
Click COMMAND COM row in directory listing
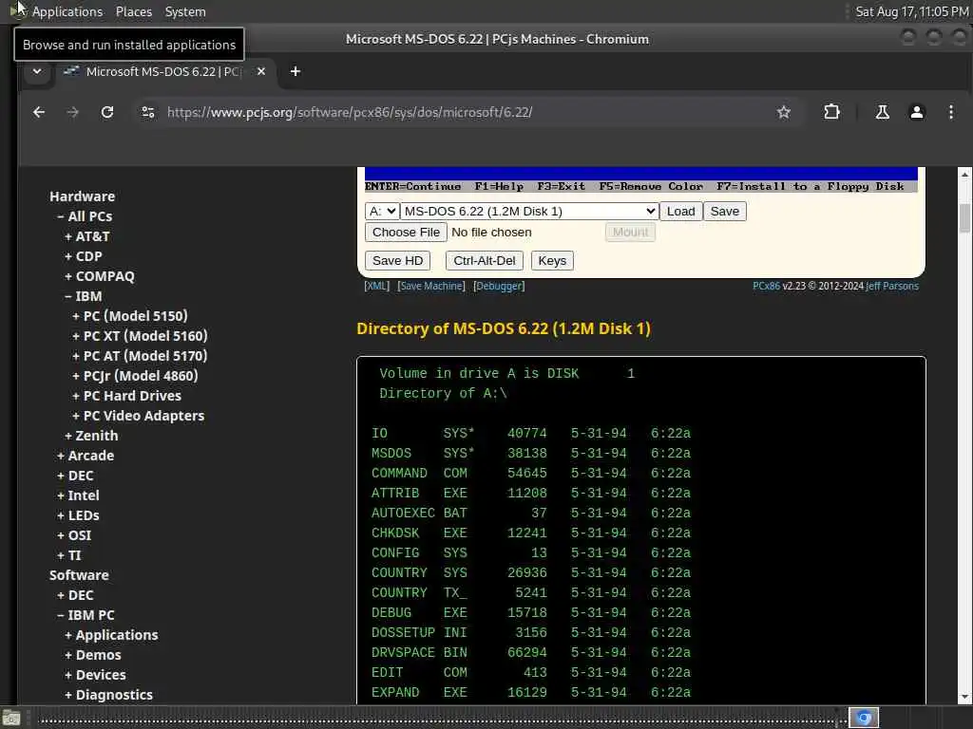click(x=530, y=473)
